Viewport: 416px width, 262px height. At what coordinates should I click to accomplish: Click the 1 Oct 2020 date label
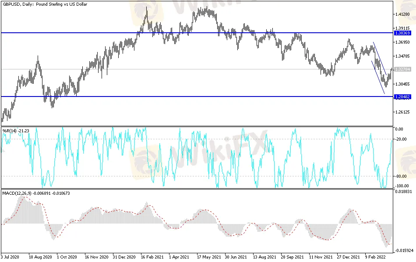(67, 257)
